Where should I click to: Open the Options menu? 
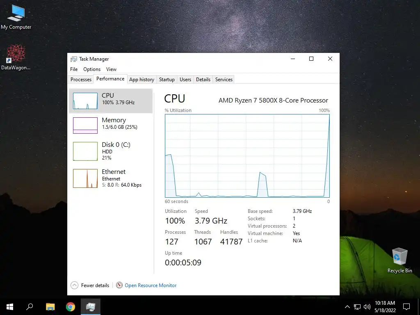click(92, 69)
